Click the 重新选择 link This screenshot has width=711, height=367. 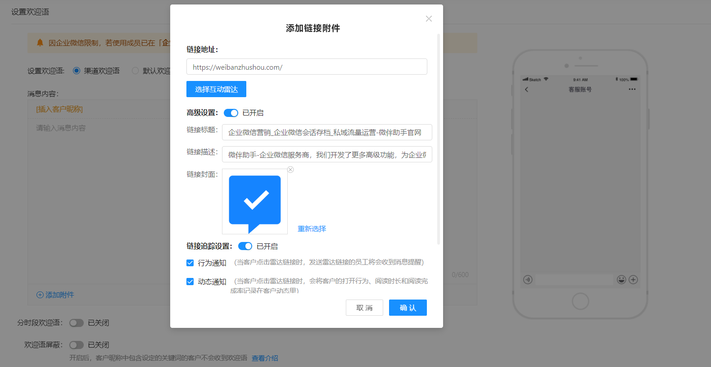[x=312, y=229]
